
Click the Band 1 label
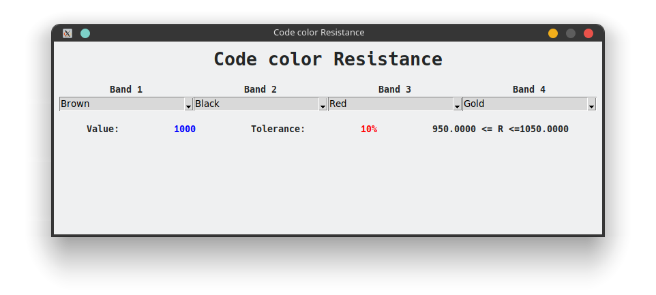(126, 89)
